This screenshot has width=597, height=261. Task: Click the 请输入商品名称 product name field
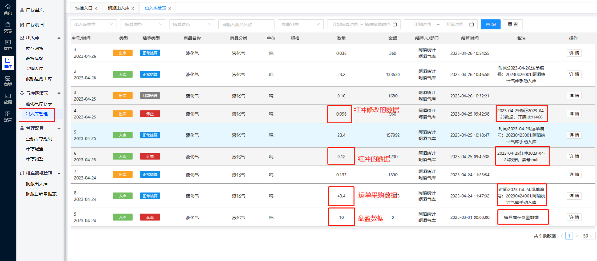click(246, 24)
